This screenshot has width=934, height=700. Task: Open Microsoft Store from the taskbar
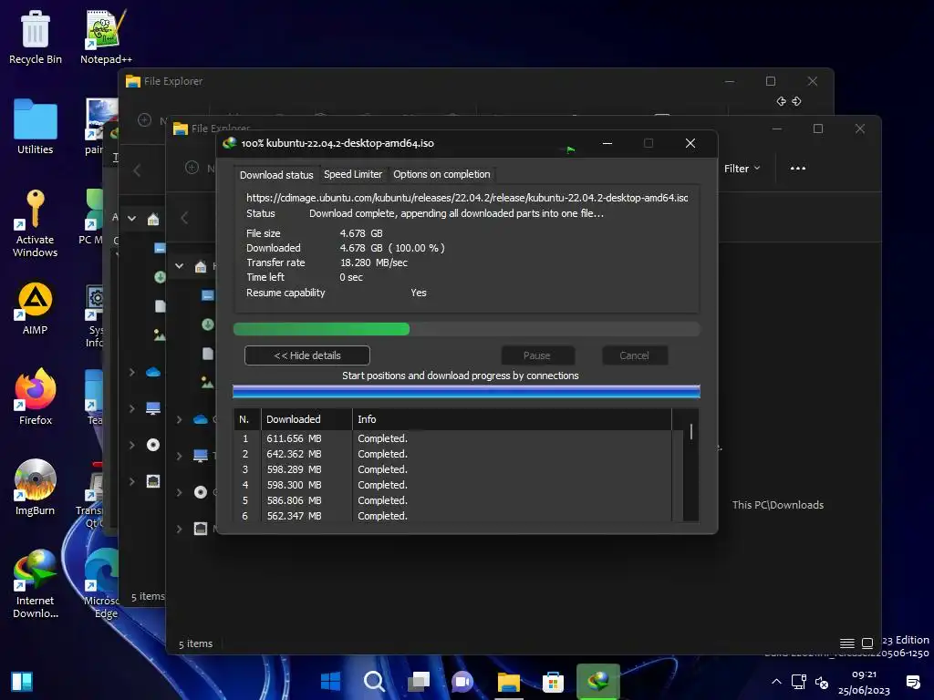[553, 682]
